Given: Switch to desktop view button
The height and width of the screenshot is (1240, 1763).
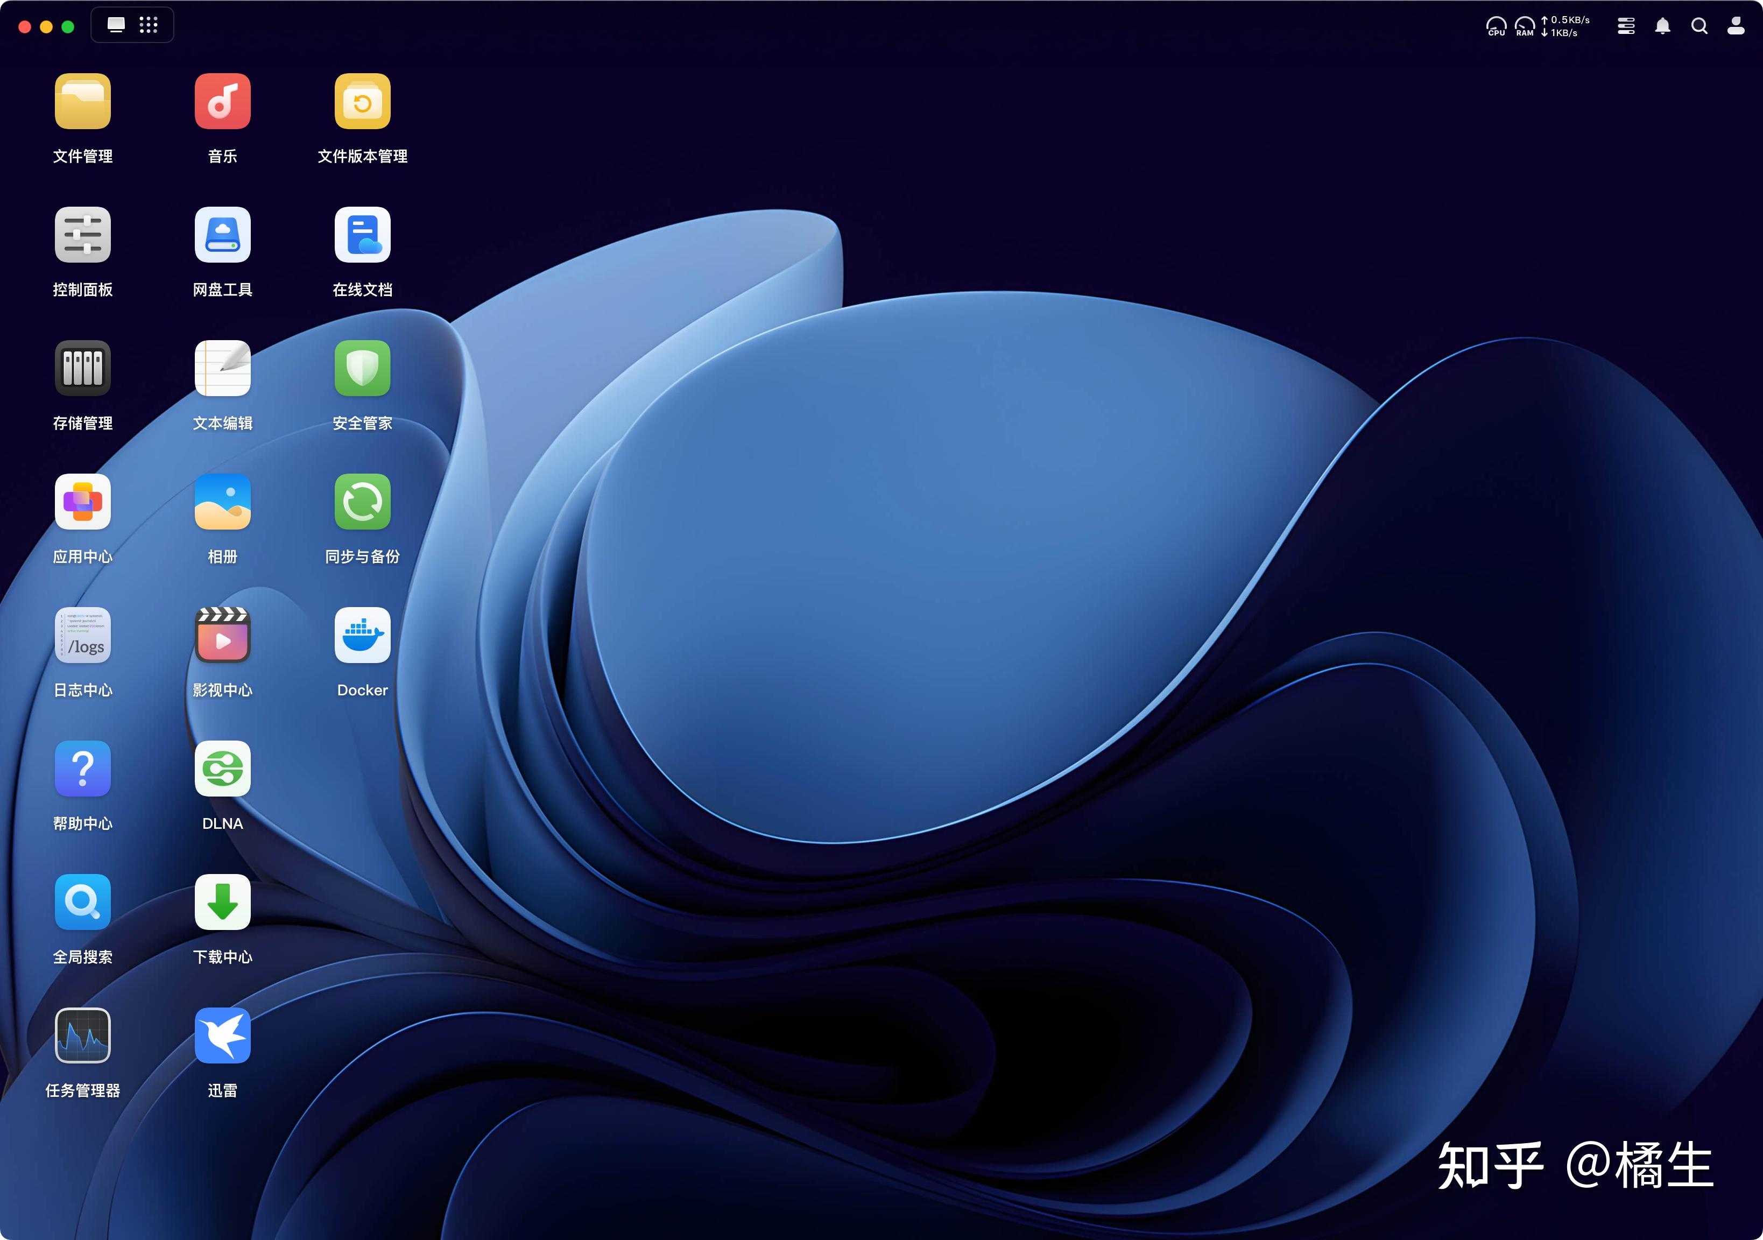Looking at the screenshot, I should [116, 25].
